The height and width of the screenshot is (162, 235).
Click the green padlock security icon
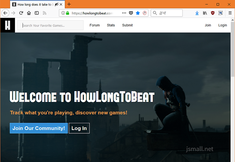(x=68, y=13)
